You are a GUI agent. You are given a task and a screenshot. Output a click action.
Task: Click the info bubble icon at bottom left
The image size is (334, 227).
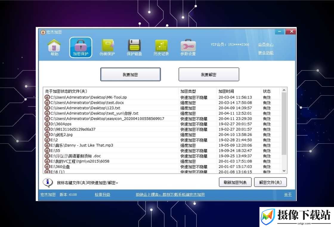coord(48,182)
